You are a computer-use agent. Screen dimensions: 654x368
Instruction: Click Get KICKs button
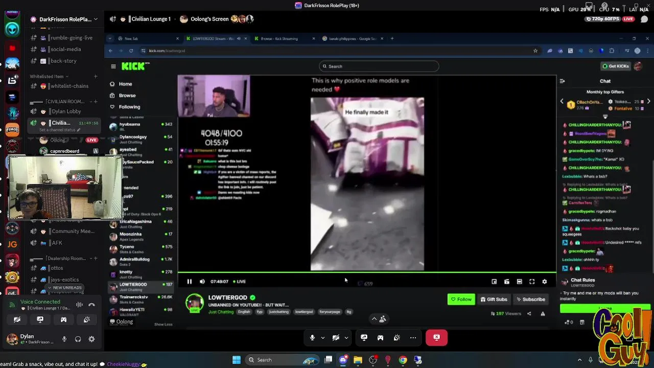coord(615,66)
